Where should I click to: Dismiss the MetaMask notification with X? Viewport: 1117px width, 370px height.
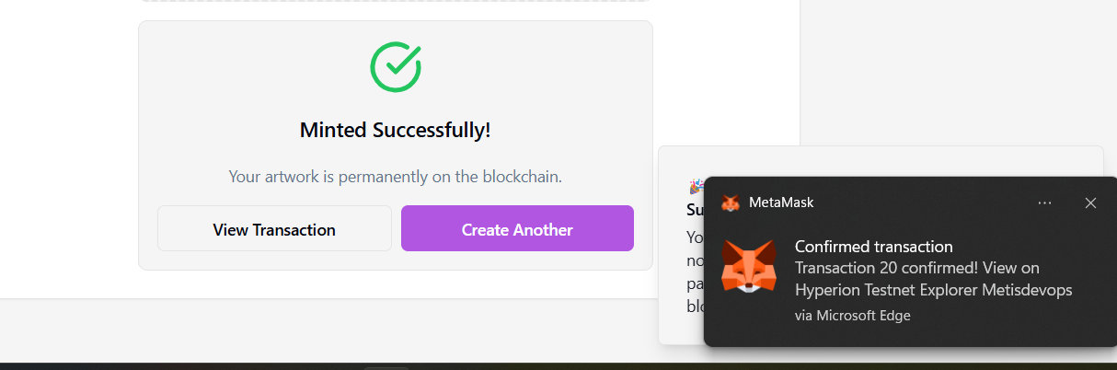(x=1090, y=202)
